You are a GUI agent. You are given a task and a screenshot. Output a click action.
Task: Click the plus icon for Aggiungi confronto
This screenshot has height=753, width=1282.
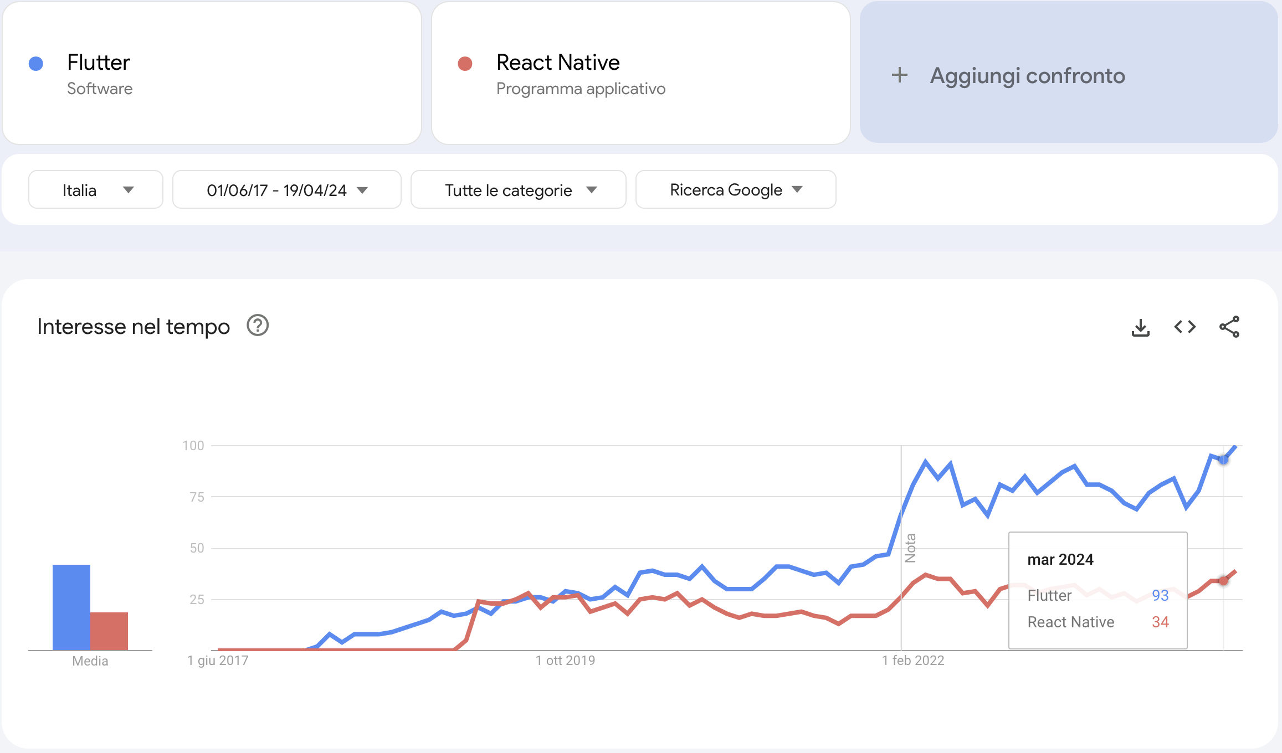[x=900, y=75]
